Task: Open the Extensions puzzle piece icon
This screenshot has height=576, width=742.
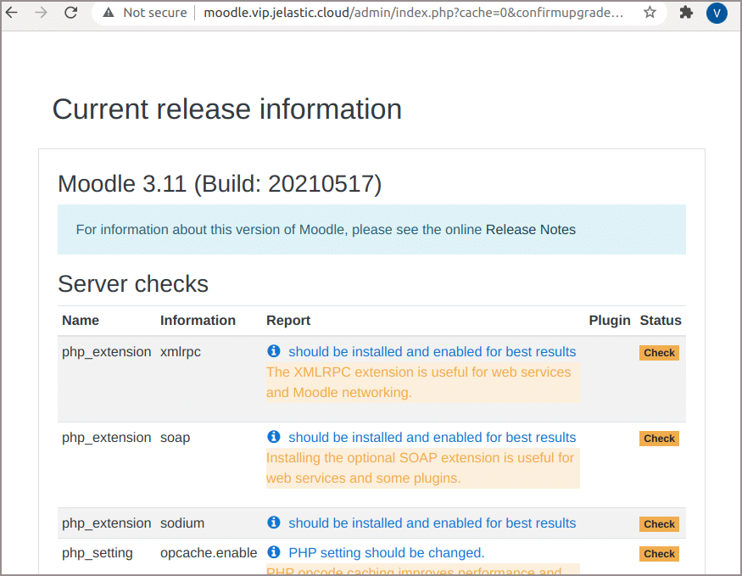Action: (x=686, y=13)
